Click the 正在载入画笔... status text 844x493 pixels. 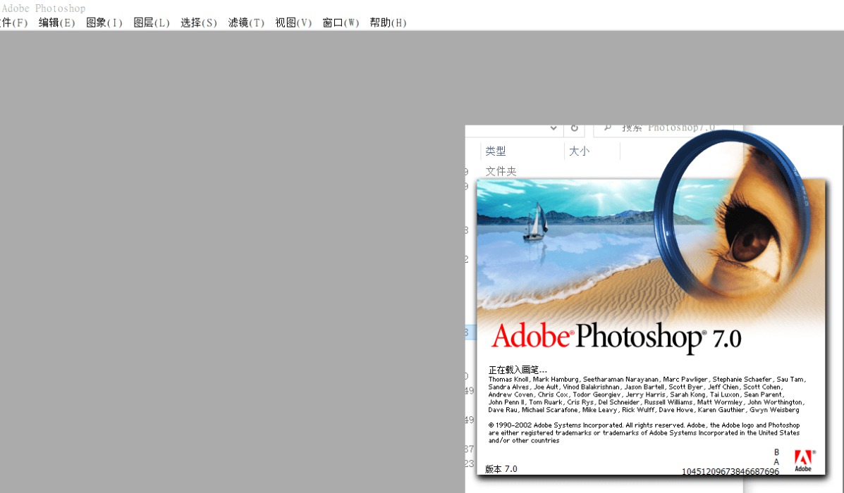pyautogui.click(x=518, y=370)
